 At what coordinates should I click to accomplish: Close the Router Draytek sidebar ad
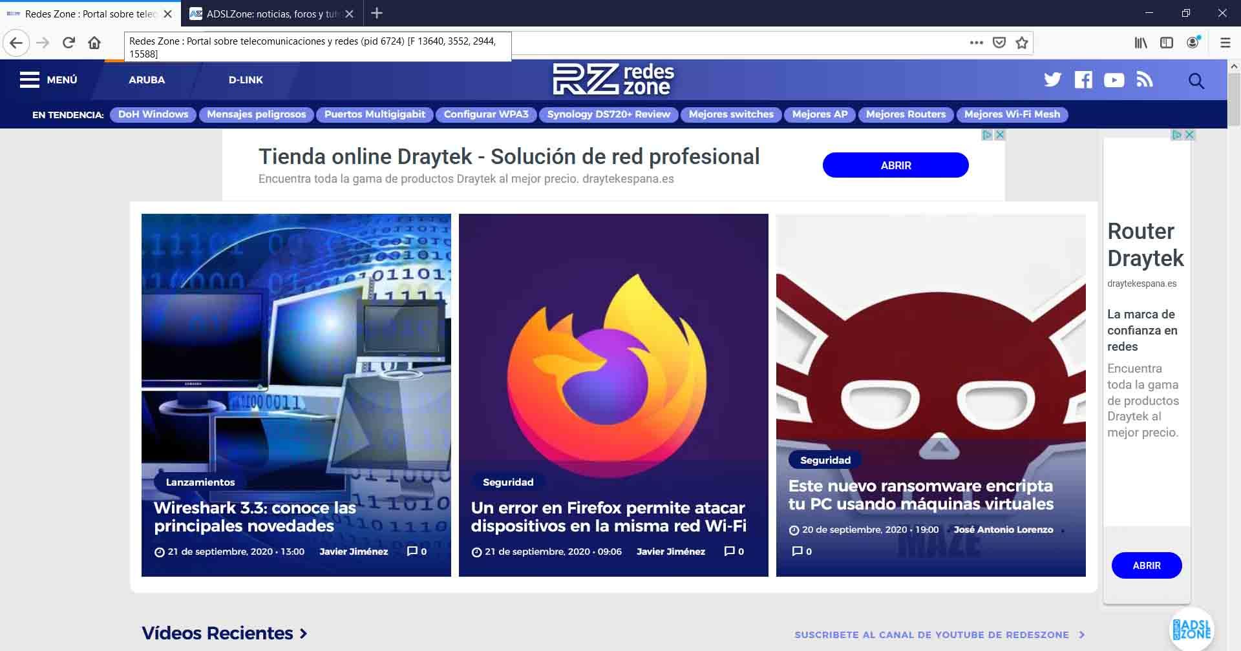tap(1189, 135)
